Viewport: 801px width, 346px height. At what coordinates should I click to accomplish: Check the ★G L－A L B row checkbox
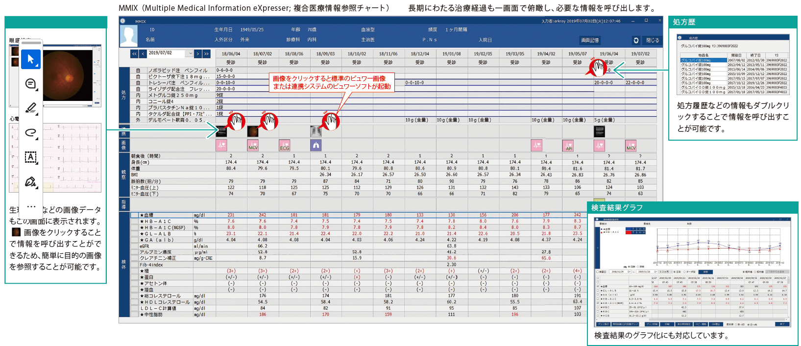[134, 234]
